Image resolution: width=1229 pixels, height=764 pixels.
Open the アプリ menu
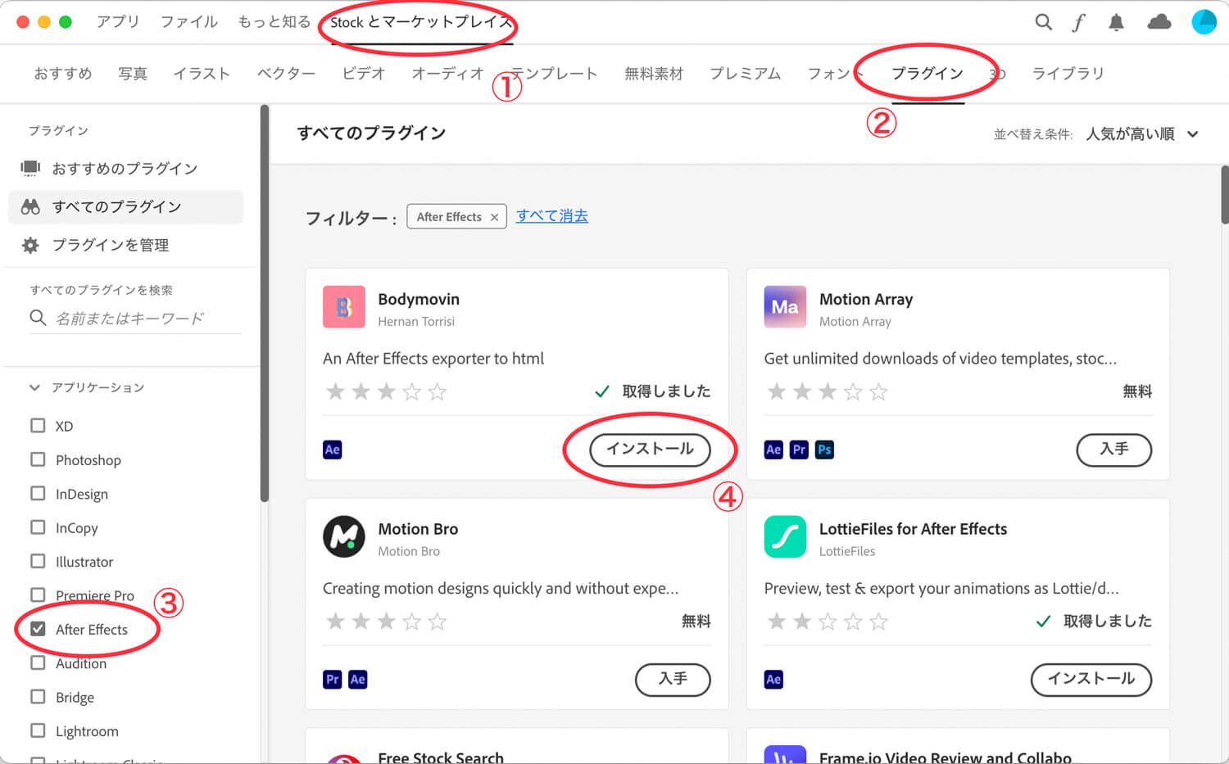[x=118, y=22]
